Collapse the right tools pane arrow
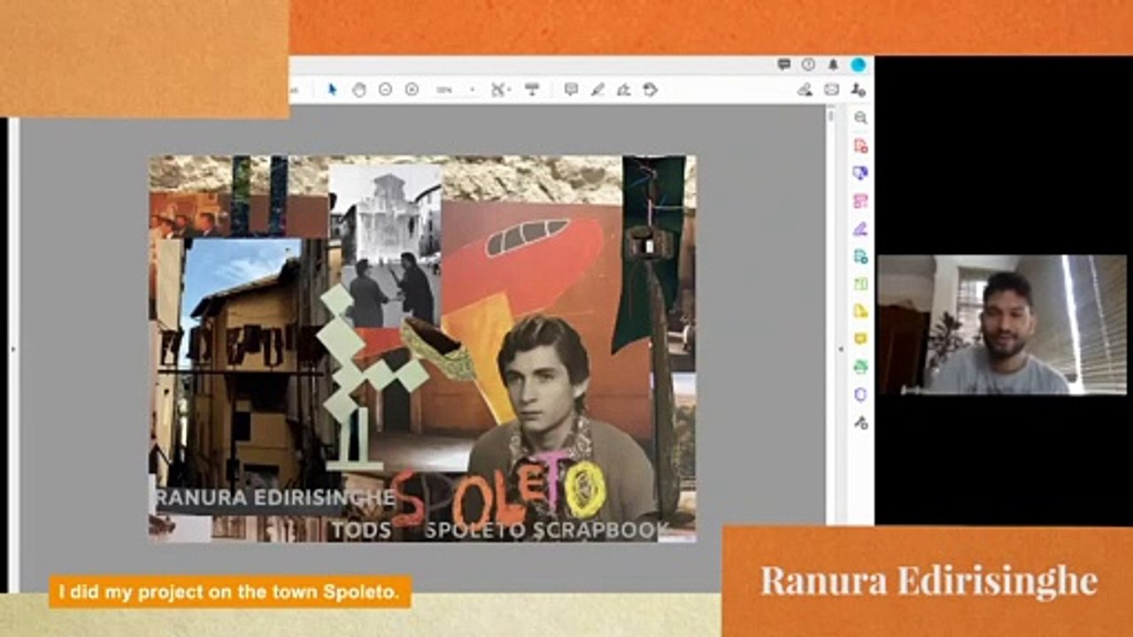 point(842,349)
